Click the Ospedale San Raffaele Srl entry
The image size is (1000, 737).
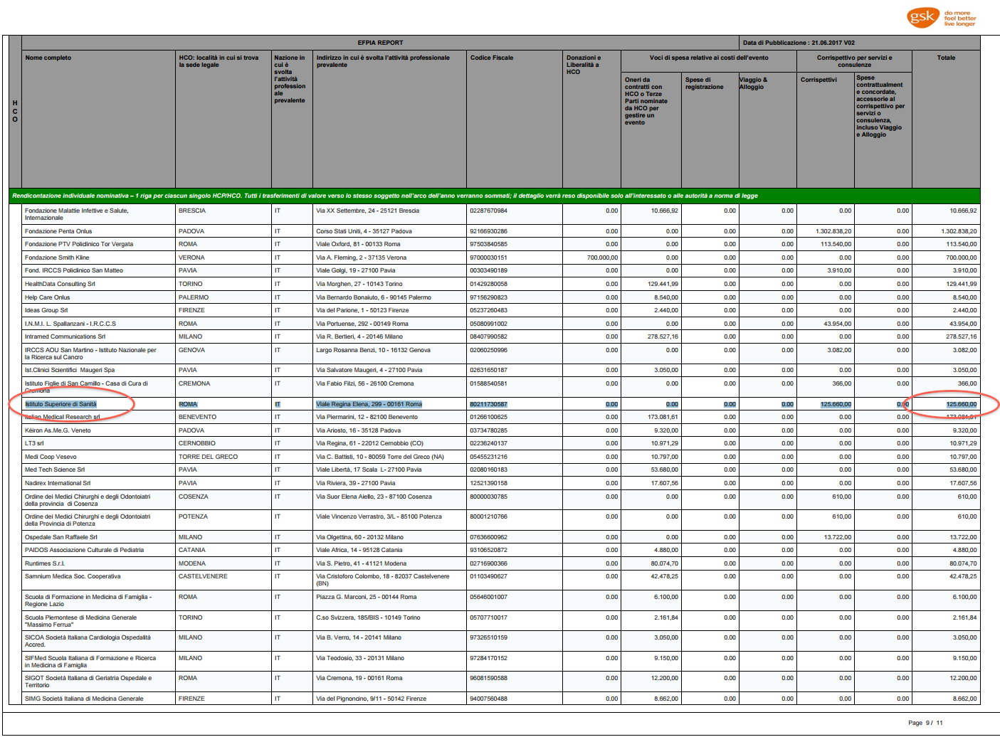[61, 537]
